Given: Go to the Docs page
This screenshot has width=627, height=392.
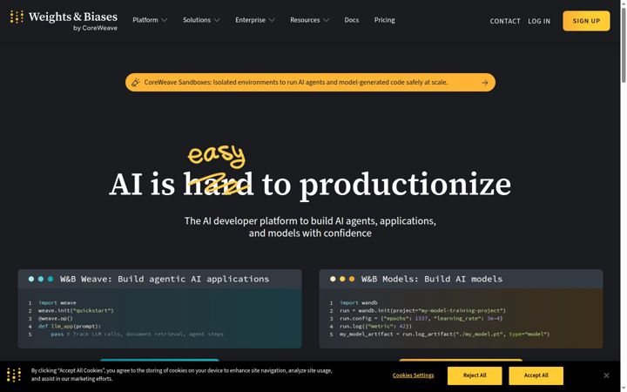Looking at the screenshot, I should 352,20.
